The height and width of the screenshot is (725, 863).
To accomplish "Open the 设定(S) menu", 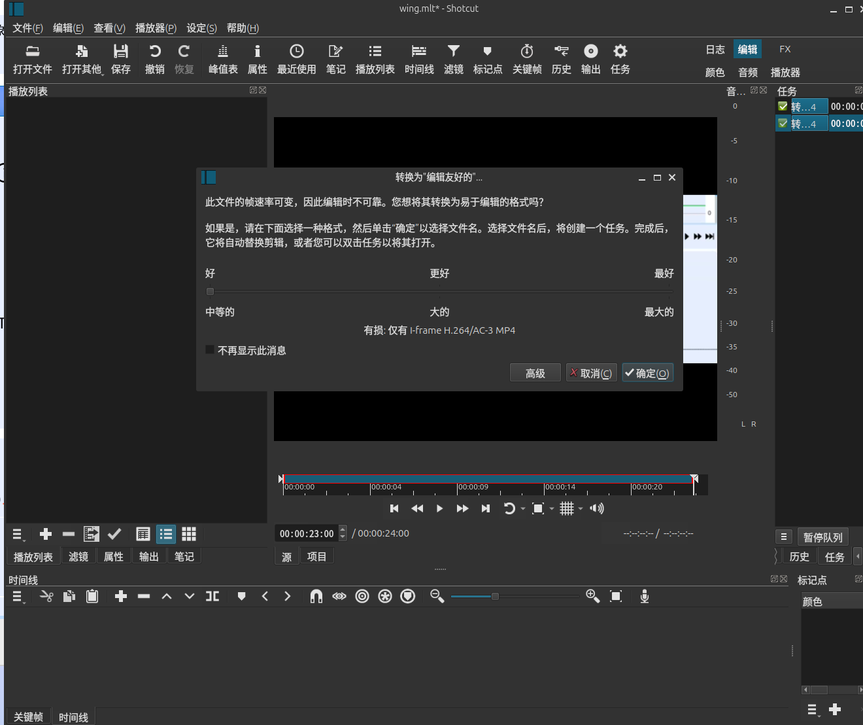I will point(201,28).
